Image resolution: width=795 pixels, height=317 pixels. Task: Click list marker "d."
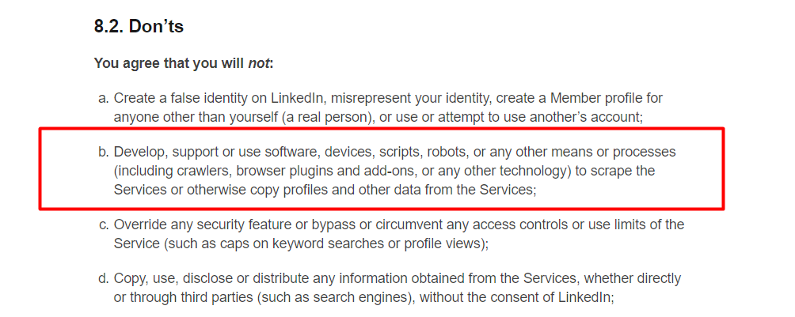(x=103, y=278)
